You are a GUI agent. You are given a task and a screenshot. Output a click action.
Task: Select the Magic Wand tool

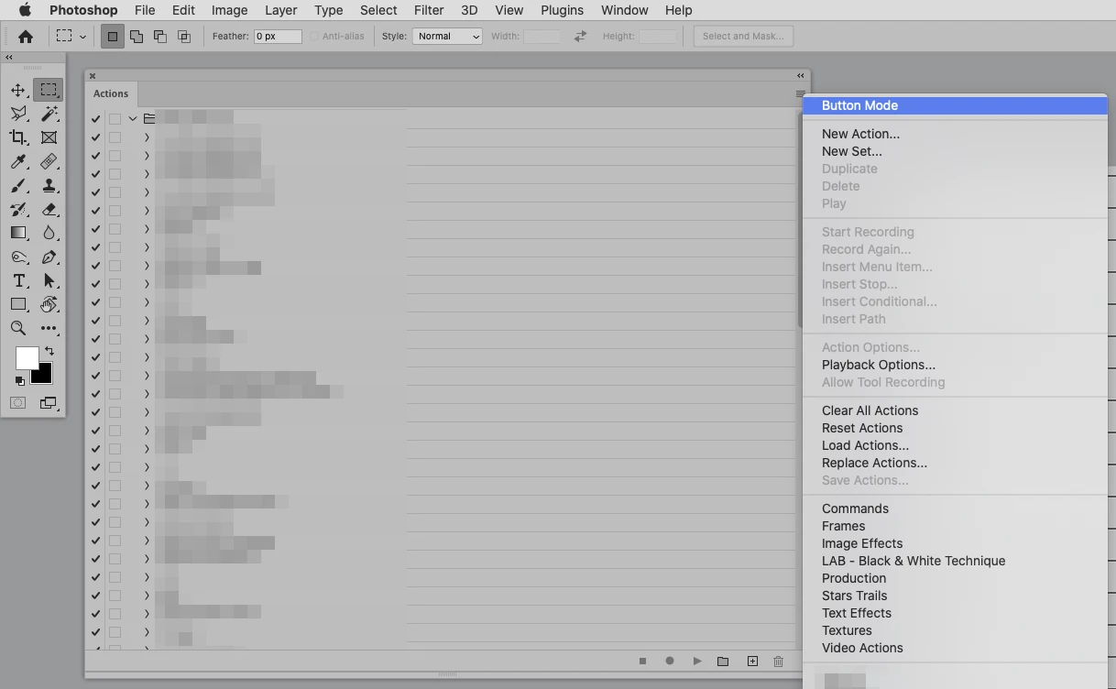(49, 114)
